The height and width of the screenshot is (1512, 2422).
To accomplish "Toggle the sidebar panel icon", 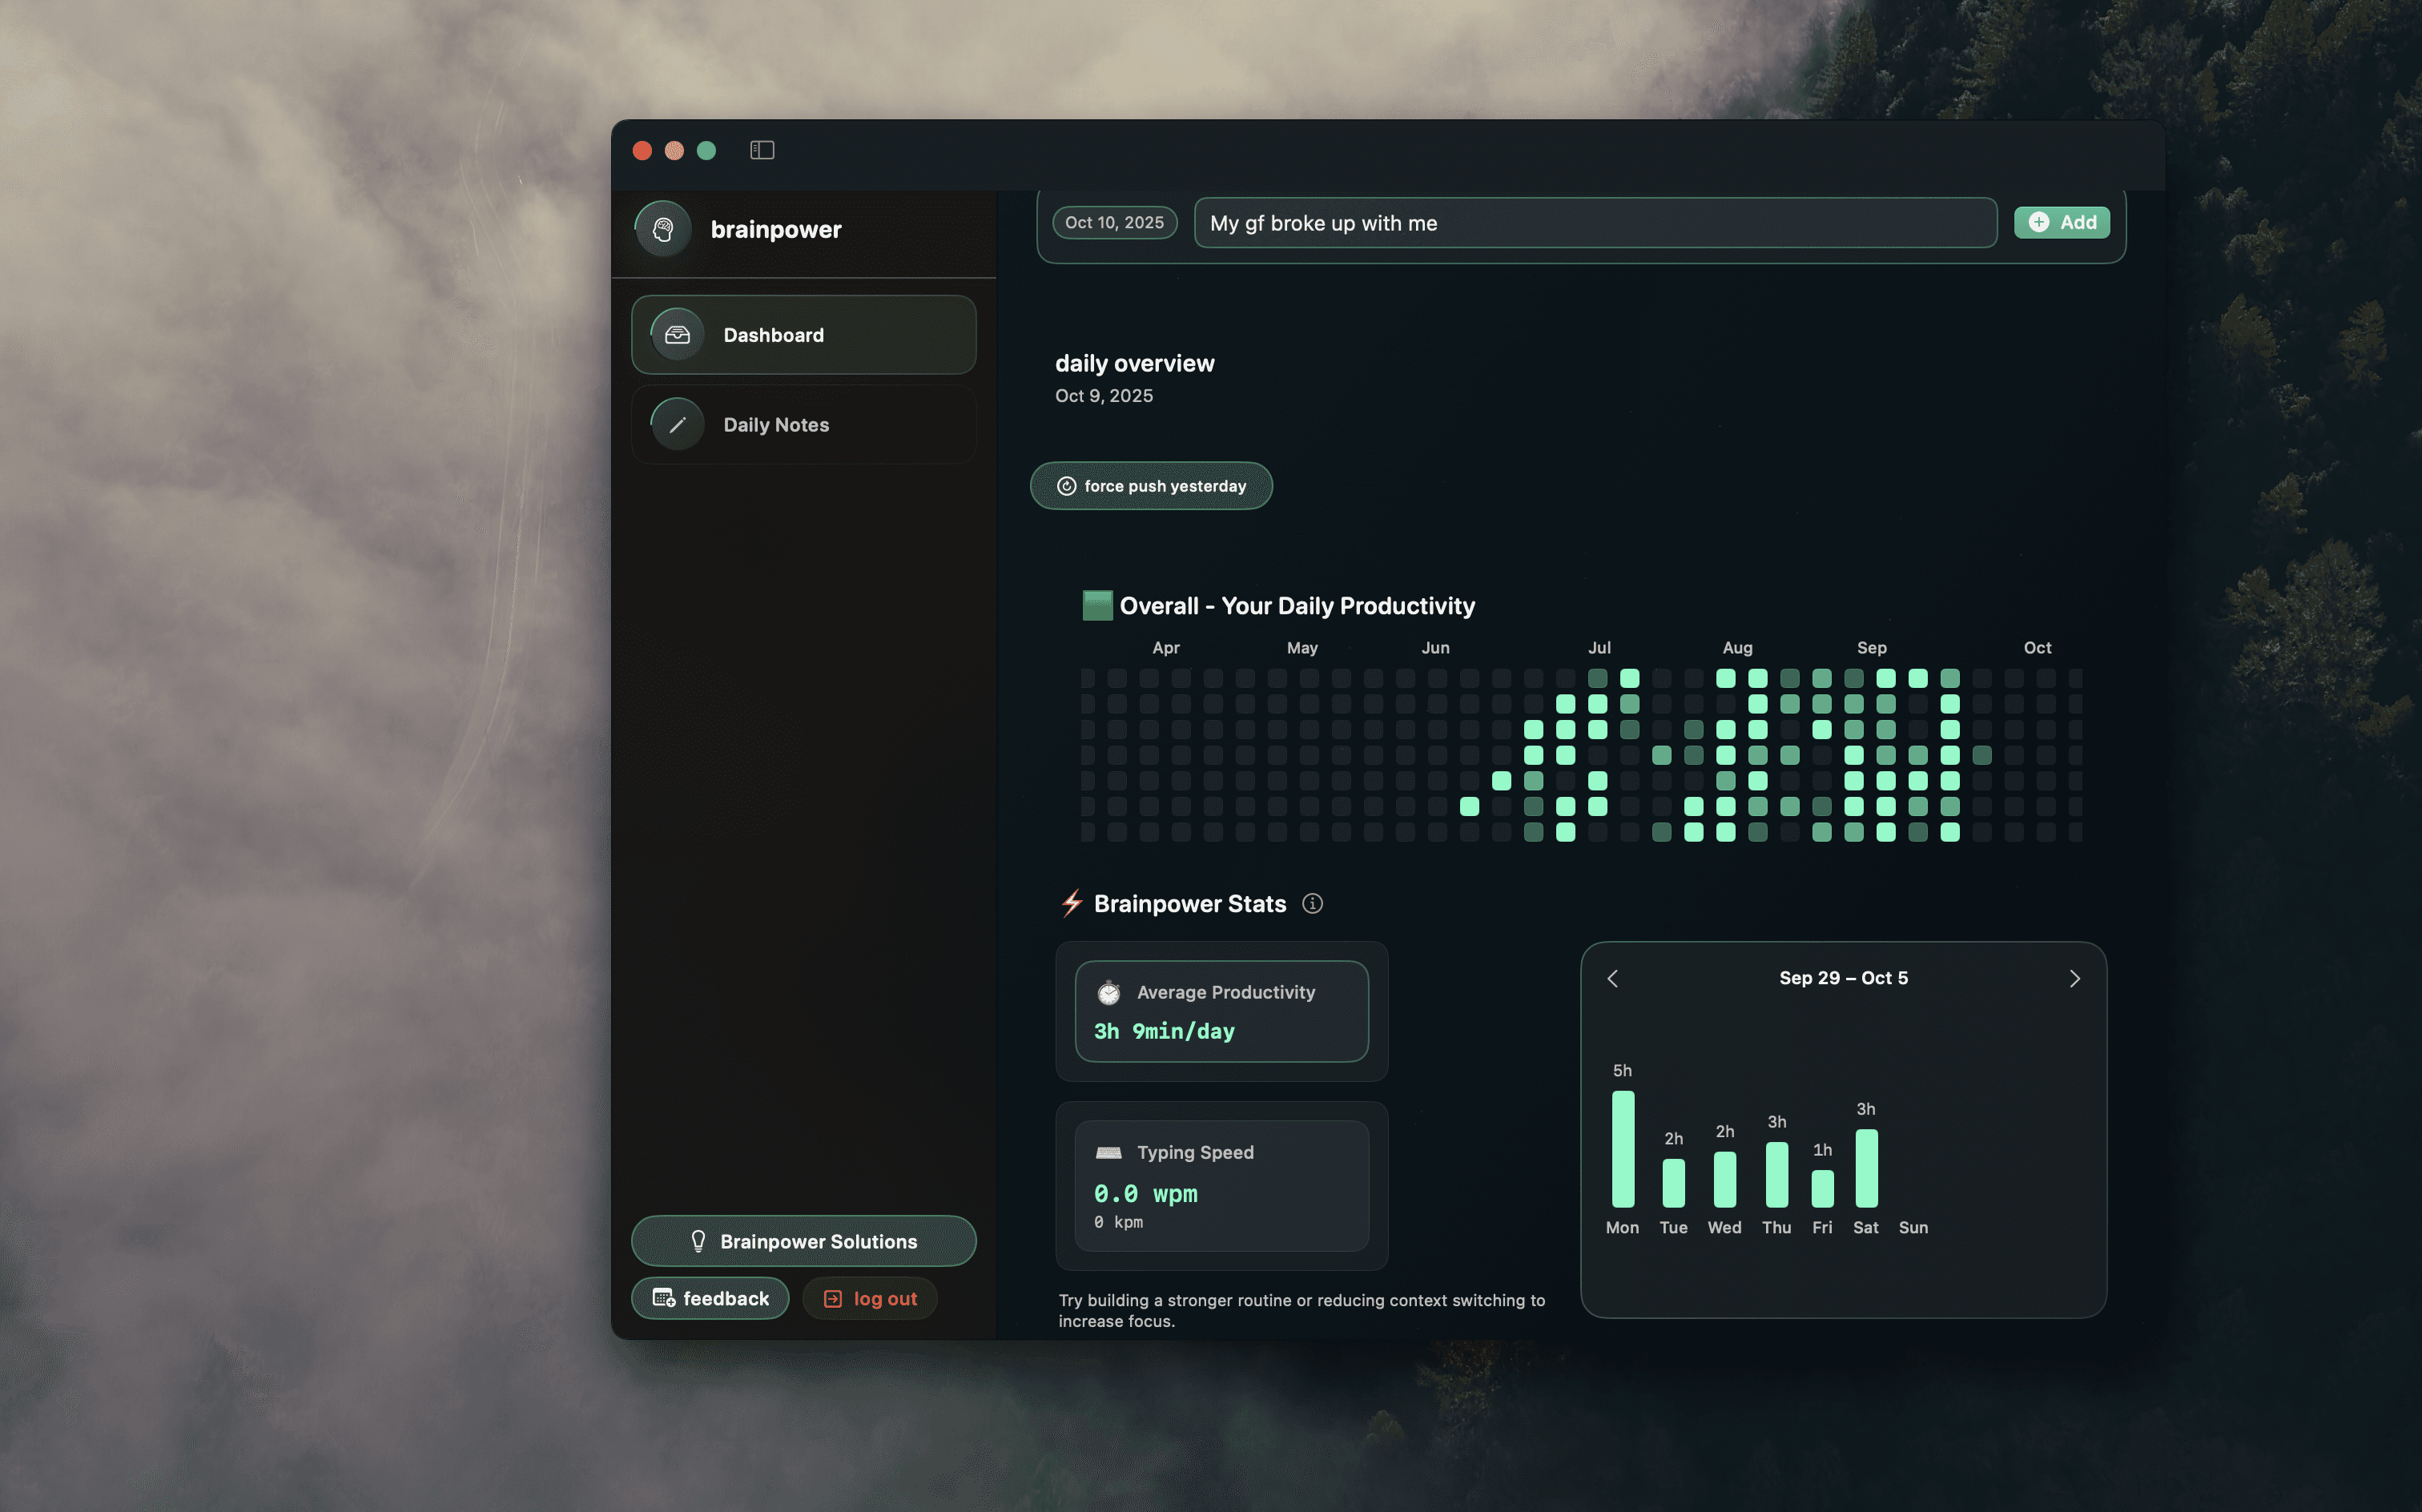I will (762, 150).
